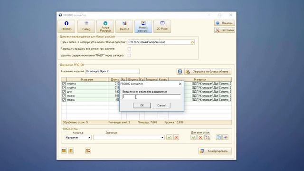This screenshot has height=171, width=304.
Task: Click status text Площадь: 7,648
Action: [147, 123]
